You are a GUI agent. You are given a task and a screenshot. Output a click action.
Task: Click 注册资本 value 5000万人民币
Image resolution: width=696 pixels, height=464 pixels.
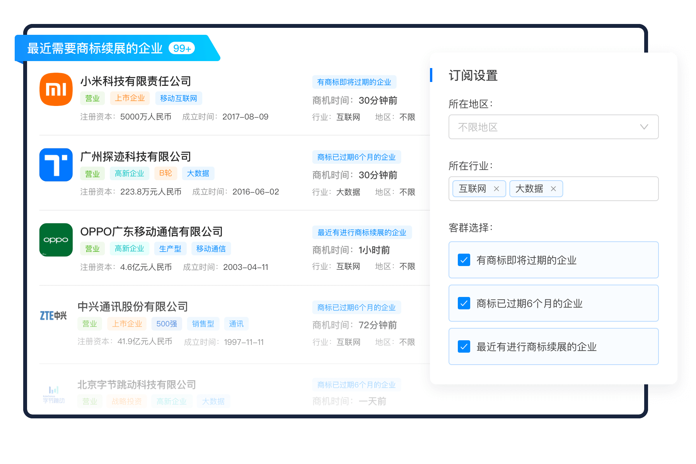click(x=146, y=117)
